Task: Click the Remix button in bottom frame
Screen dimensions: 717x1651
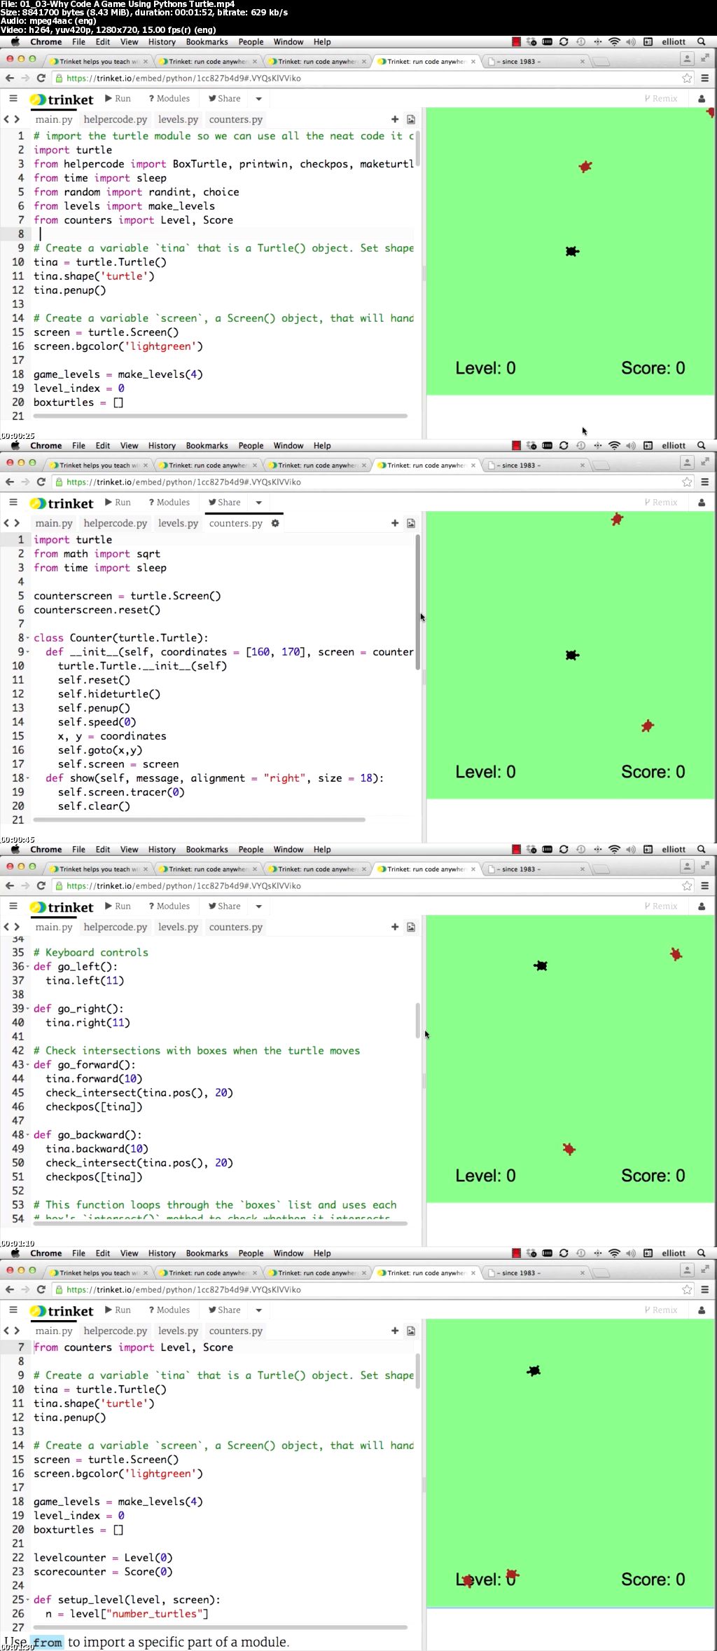Action: 661,1310
